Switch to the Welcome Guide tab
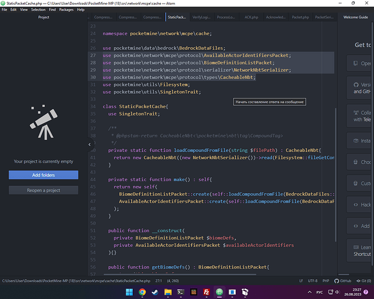Viewport: 374px width, 299px height. (355, 17)
